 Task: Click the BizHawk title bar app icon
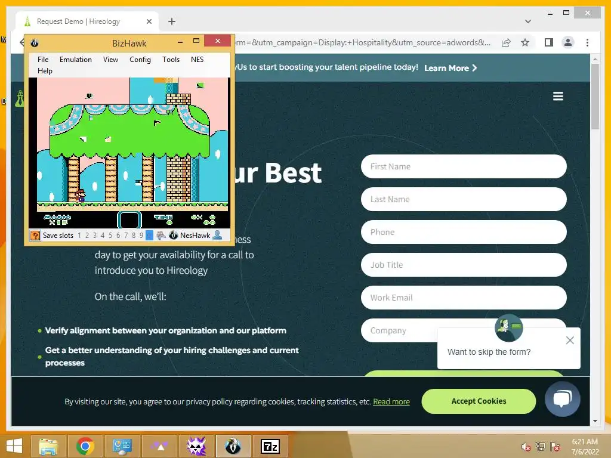click(x=34, y=43)
